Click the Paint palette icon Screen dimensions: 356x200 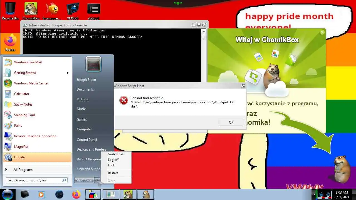(8, 126)
